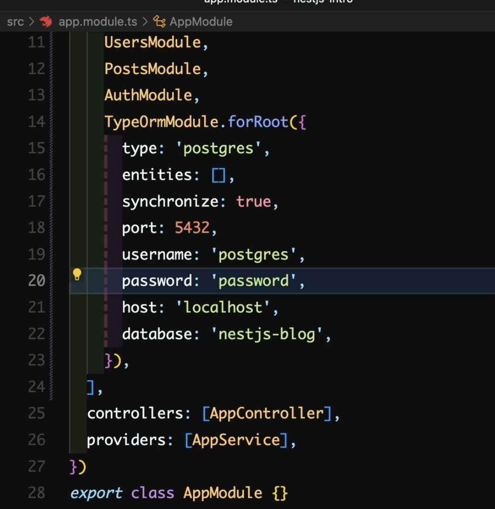
Task: Click line number 28 in gutter
Action: point(36,492)
